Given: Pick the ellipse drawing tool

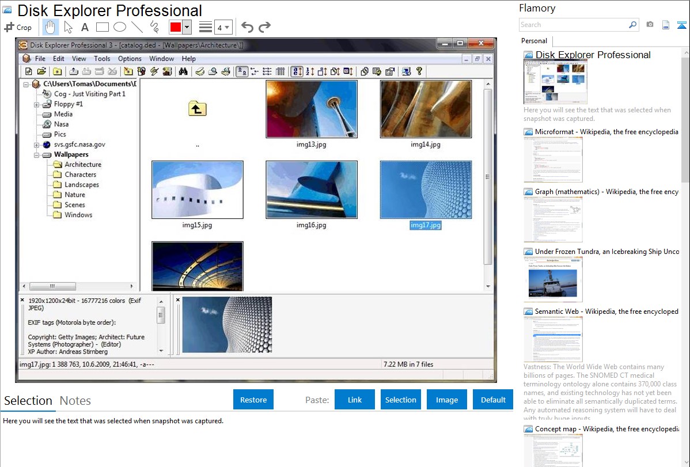Looking at the screenshot, I should (x=120, y=27).
